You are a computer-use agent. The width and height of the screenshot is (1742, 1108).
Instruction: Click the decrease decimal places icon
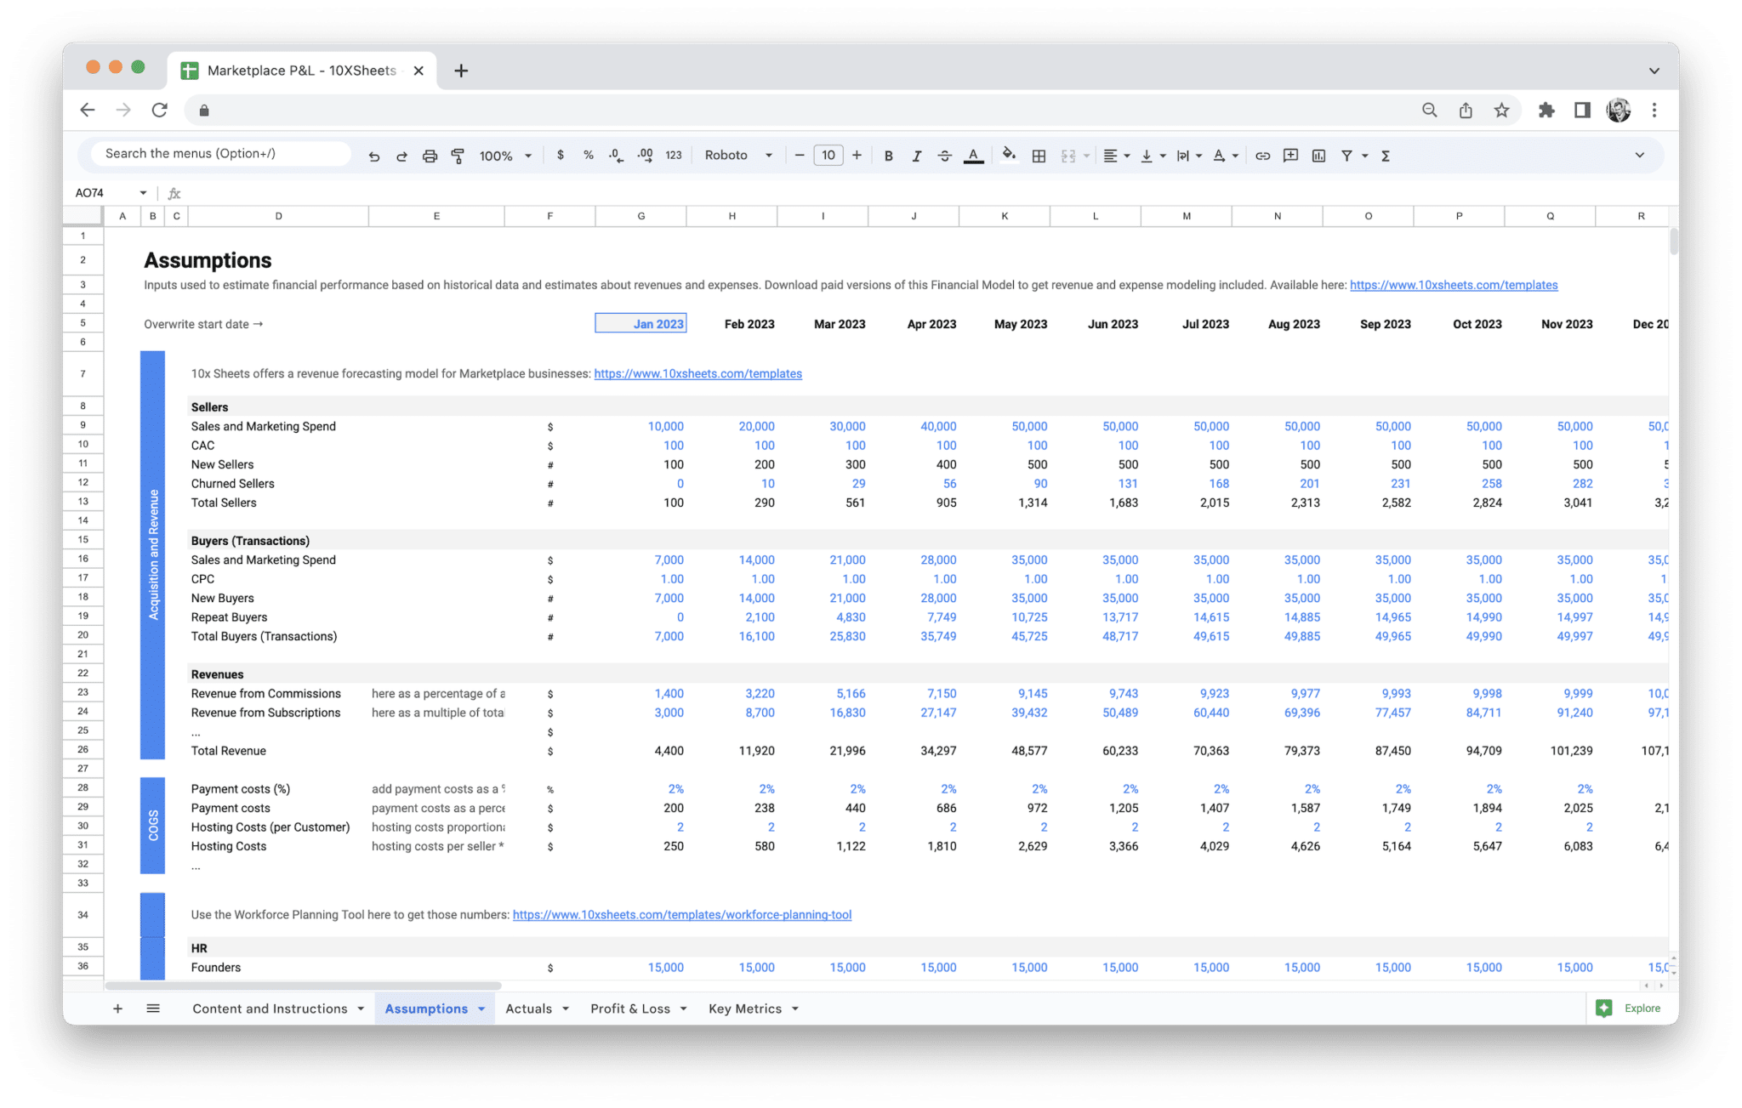(614, 155)
